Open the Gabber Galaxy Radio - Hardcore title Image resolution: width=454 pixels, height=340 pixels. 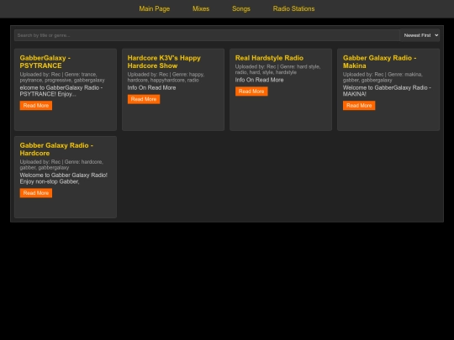coord(56,149)
